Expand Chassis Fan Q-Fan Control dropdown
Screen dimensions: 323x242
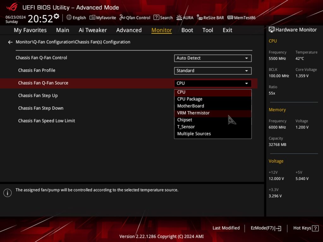click(x=213, y=58)
